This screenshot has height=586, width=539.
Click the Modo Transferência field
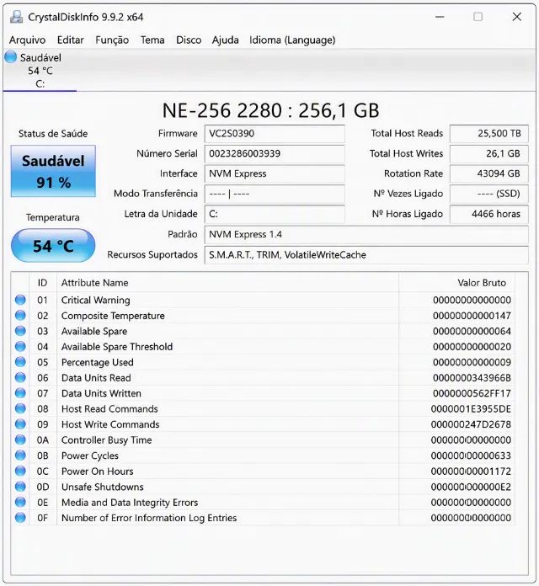point(275,194)
